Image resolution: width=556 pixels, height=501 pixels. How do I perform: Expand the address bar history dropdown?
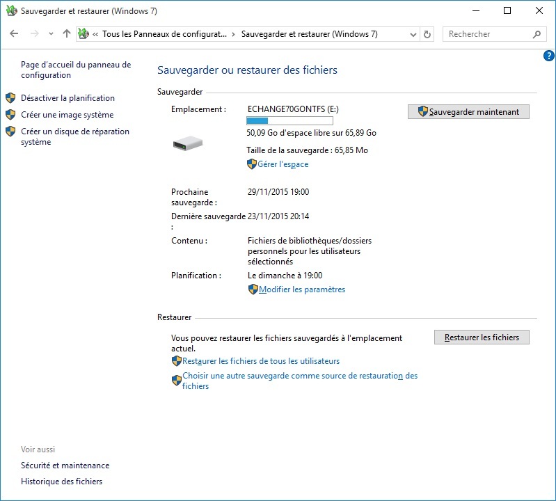tap(413, 34)
